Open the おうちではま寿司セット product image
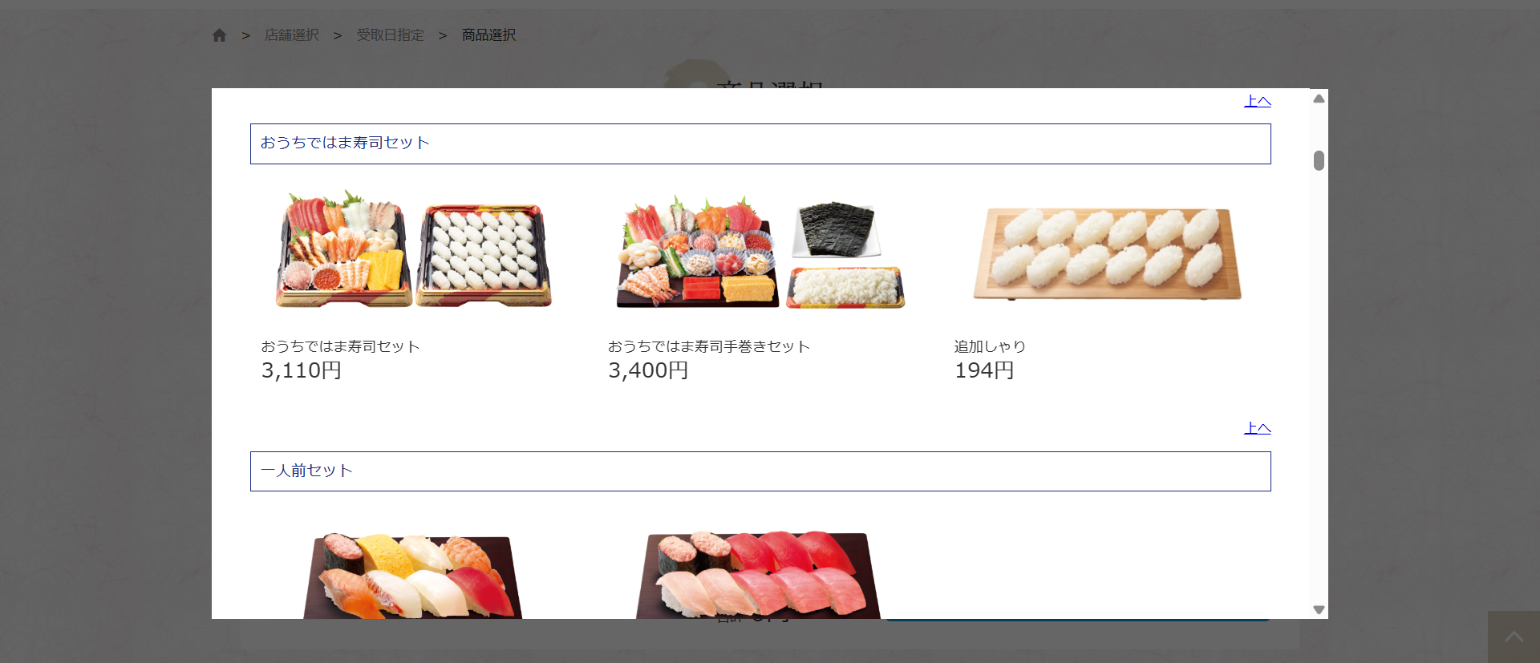The width and height of the screenshot is (1540, 663). pos(414,249)
